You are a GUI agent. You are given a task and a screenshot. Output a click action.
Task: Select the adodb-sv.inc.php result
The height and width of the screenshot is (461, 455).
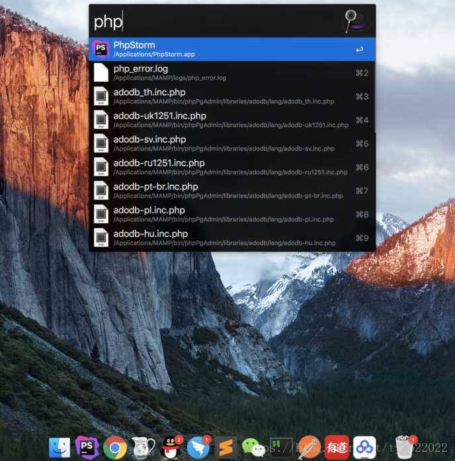tap(232, 143)
